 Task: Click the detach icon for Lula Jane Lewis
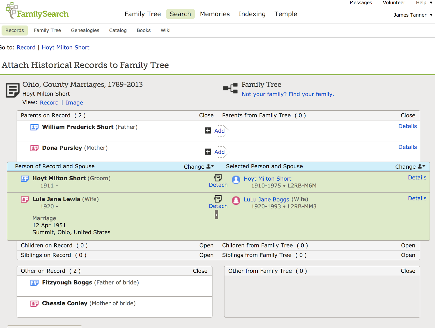pyautogui.click(x=218, y=199)
